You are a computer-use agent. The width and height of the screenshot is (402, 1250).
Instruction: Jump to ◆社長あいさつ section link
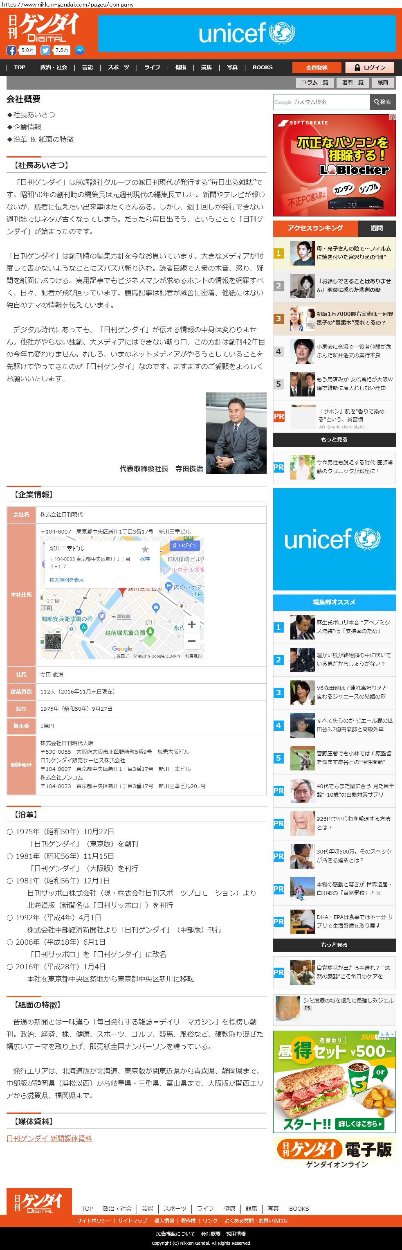(31, 115)
